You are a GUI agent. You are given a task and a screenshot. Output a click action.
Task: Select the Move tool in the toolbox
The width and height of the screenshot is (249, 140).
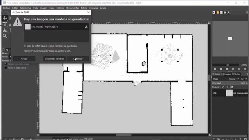[x=5, y=18]
